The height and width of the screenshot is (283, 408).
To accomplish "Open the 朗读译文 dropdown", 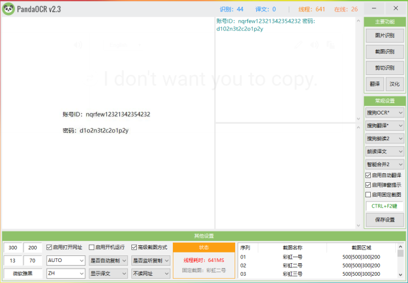I will point(385,151).
